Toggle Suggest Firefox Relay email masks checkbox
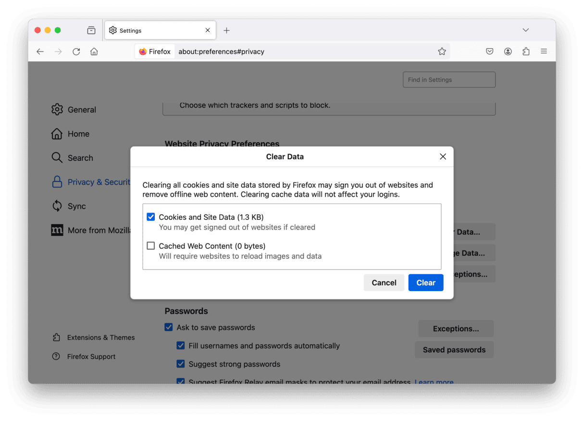This screenshot has height=421, width=584. pyautogui.click(x=181, y=382)
